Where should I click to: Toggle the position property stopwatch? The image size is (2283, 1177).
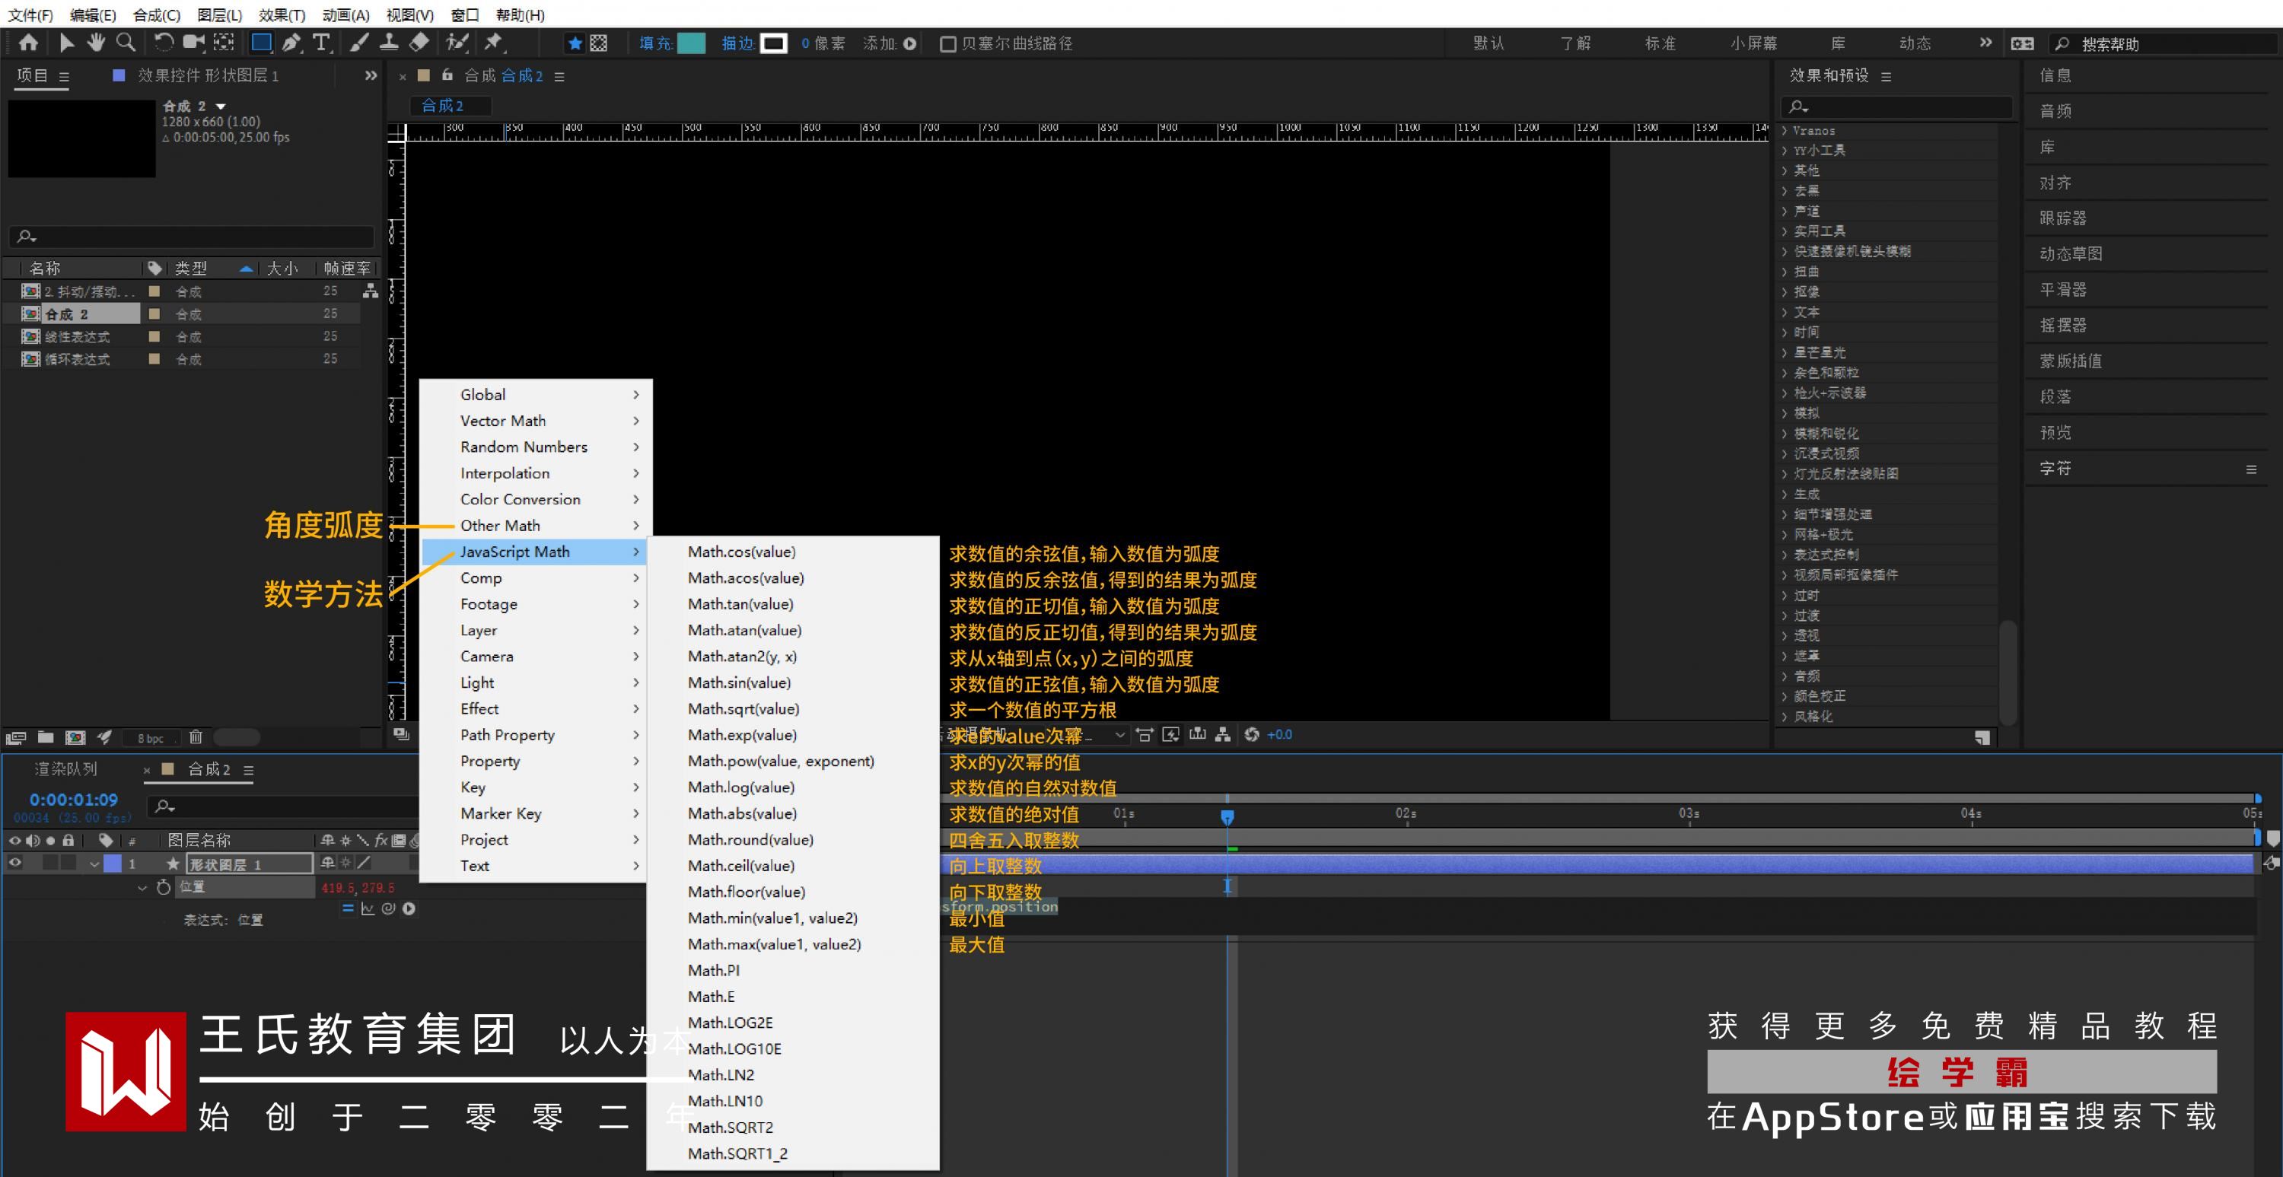pyautogui.click(x=163, y=887)
